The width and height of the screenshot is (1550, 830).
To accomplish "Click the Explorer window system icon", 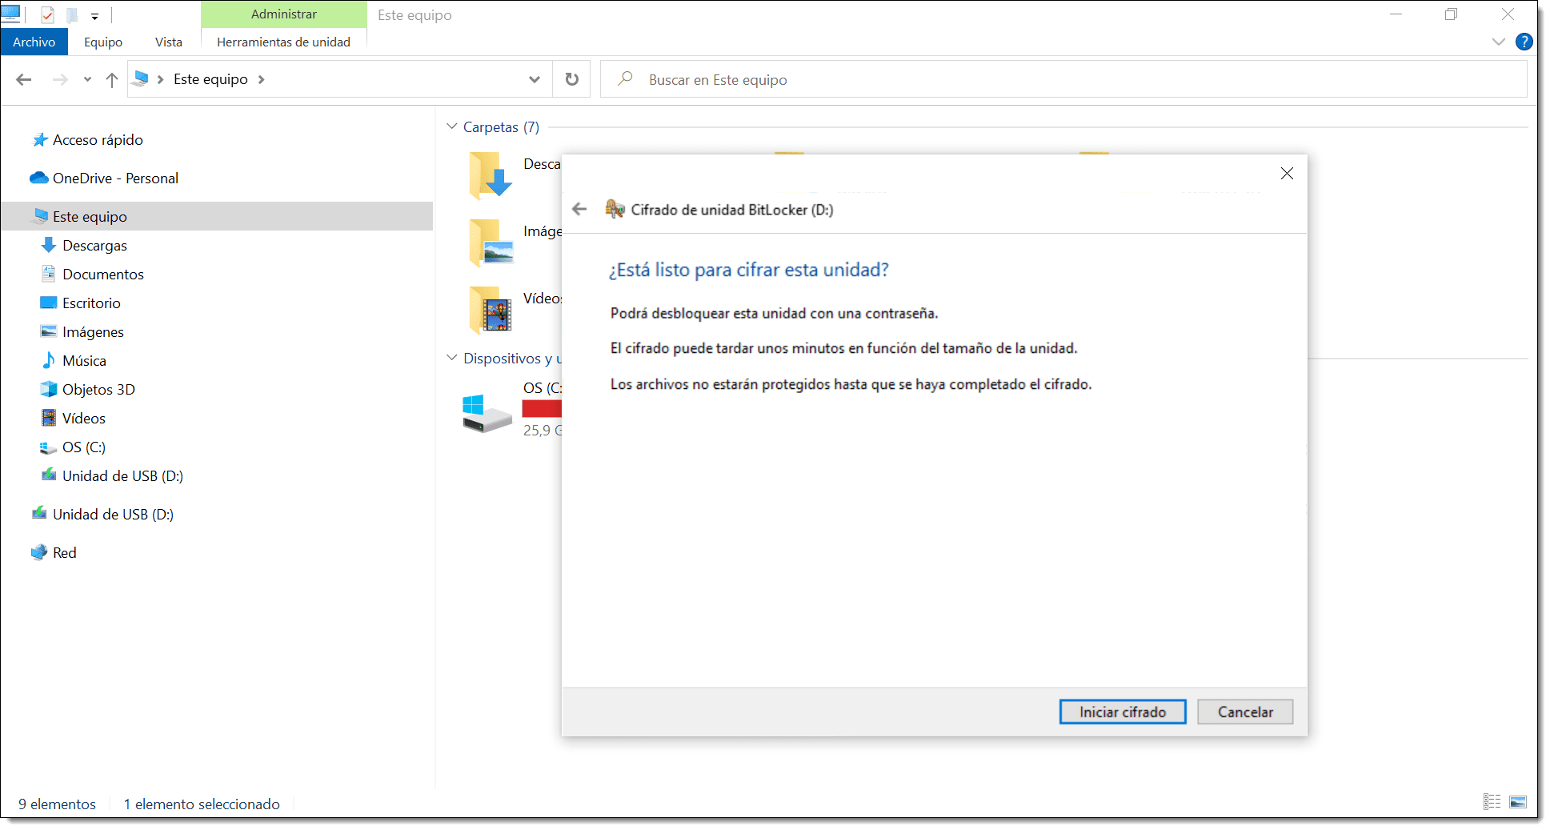I will (11, 14).
